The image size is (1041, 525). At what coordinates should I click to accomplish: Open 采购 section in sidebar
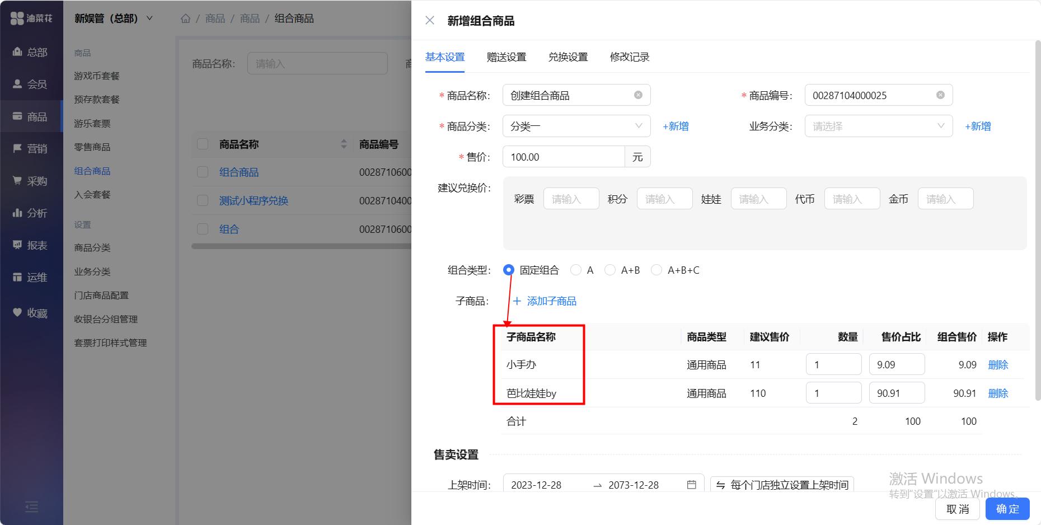click(31, 181)
